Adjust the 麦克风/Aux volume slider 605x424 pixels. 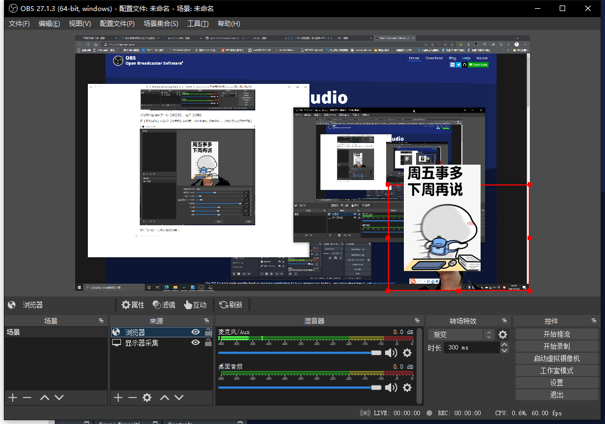point(300,353)
